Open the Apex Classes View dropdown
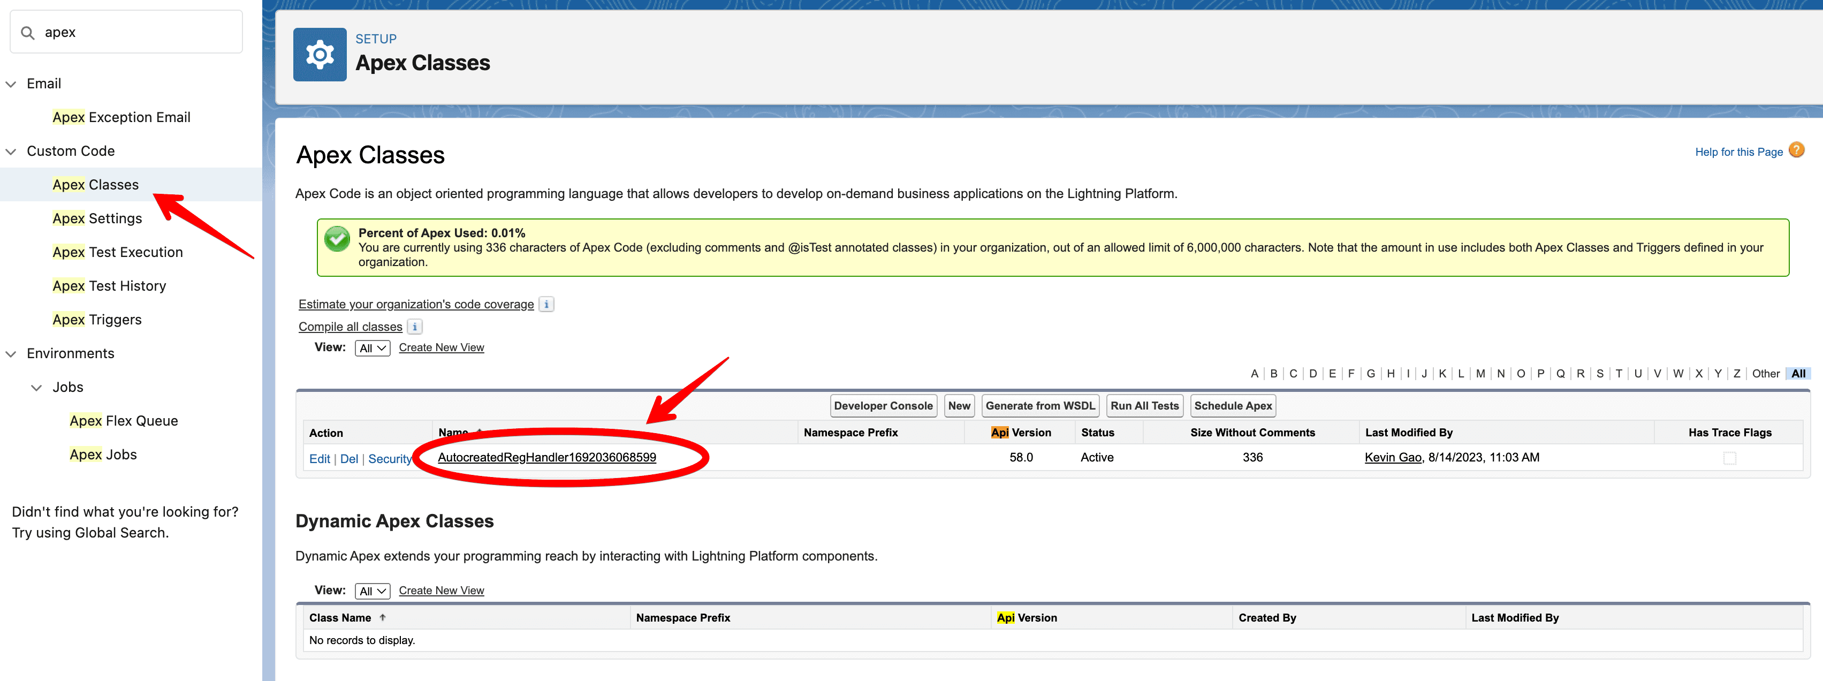Screen dimensions: 1823x681 point(372,347)
